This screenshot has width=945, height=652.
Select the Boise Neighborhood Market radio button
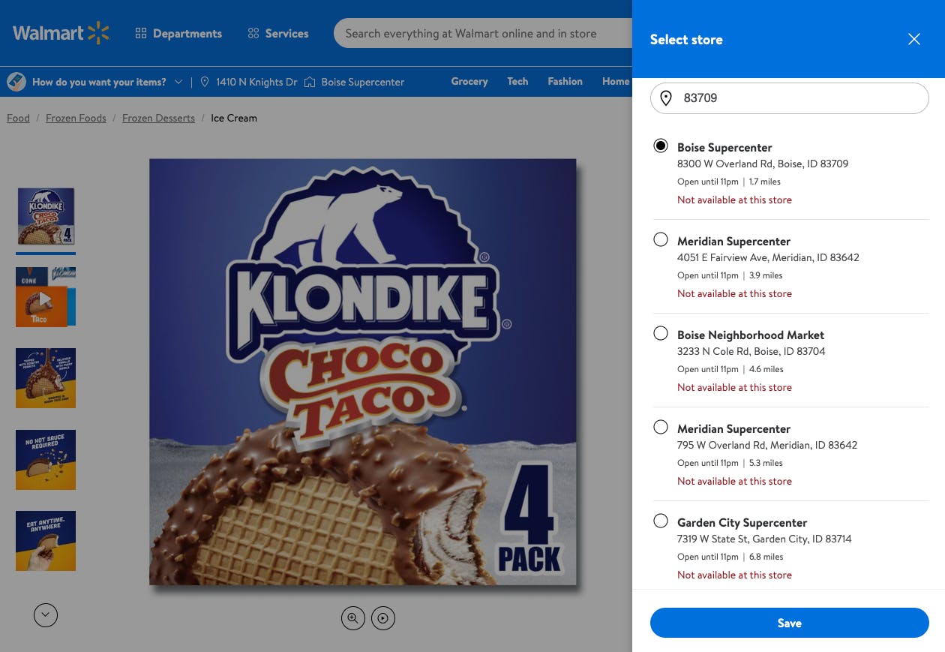point(661,333)
